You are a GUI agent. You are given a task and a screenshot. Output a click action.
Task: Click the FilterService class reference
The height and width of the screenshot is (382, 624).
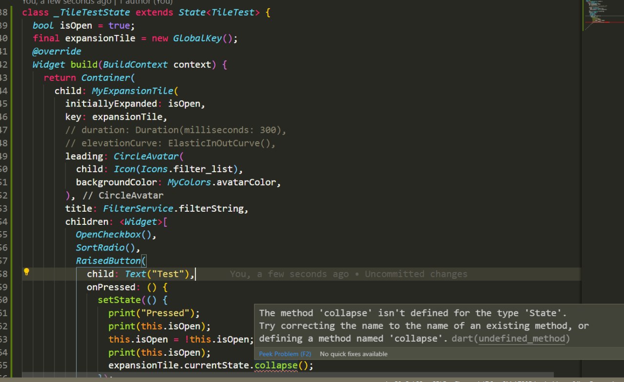[138, 209]
